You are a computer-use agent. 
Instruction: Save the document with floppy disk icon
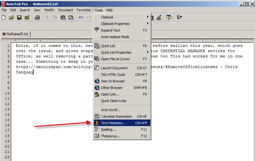(x=19, y=17)
